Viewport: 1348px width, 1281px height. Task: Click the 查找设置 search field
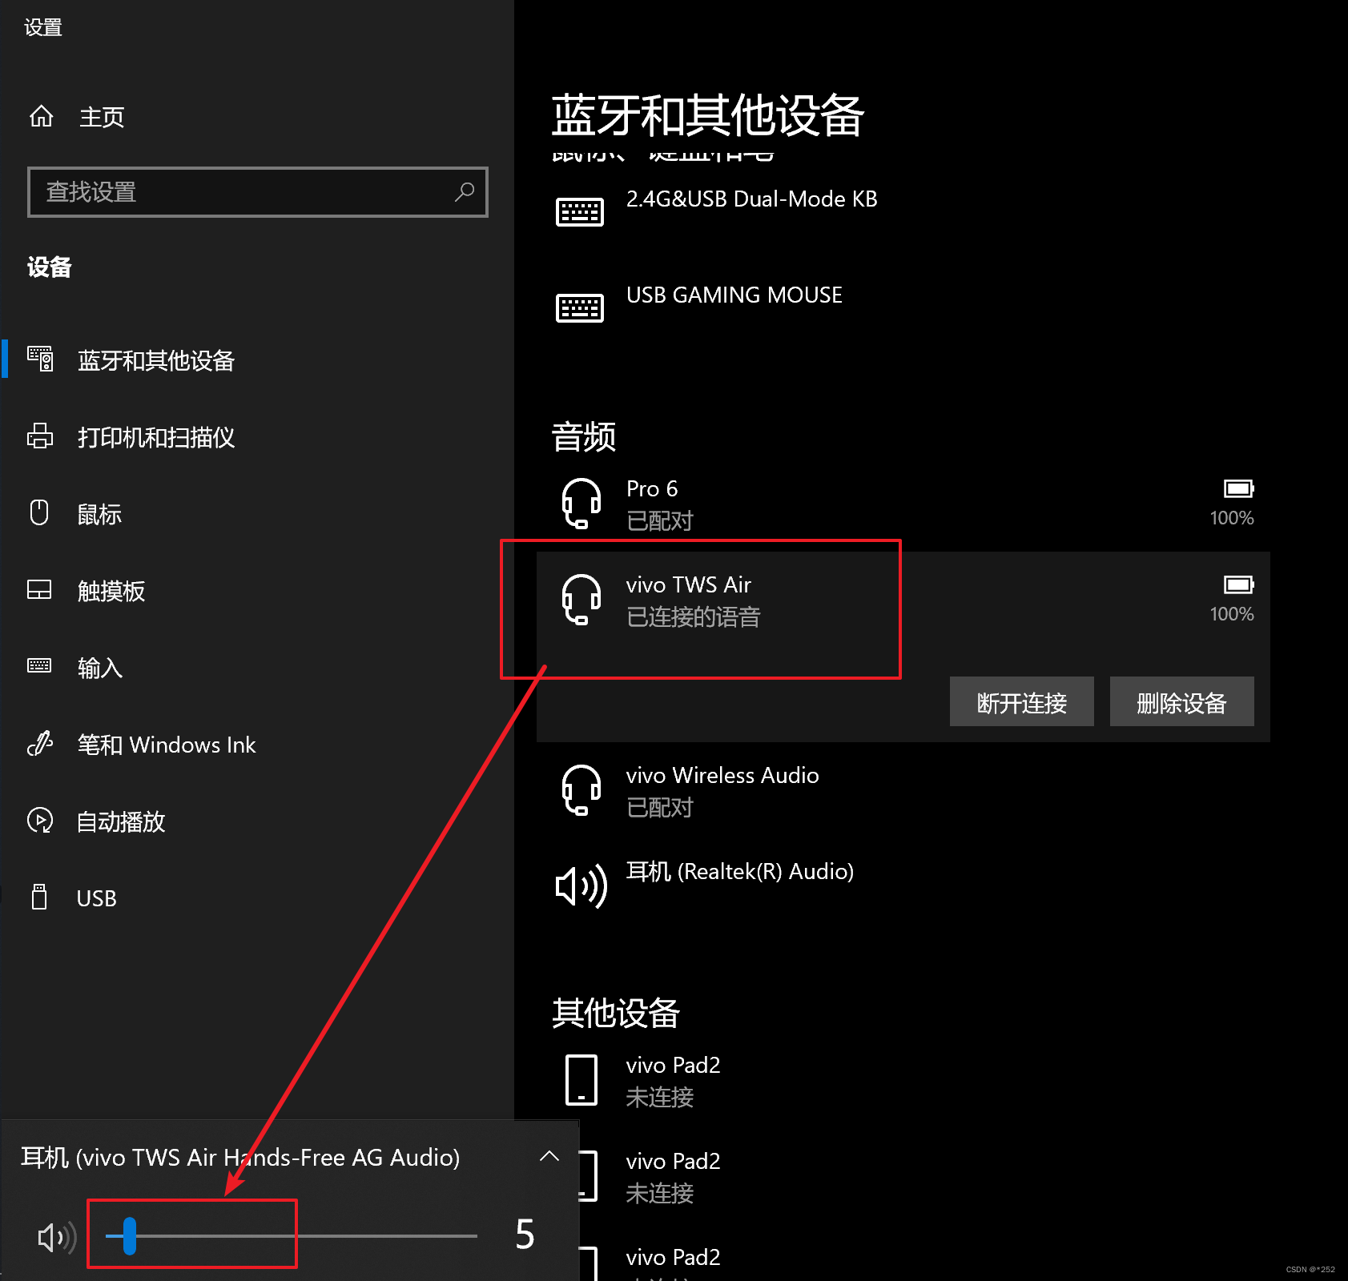[258, 192]
